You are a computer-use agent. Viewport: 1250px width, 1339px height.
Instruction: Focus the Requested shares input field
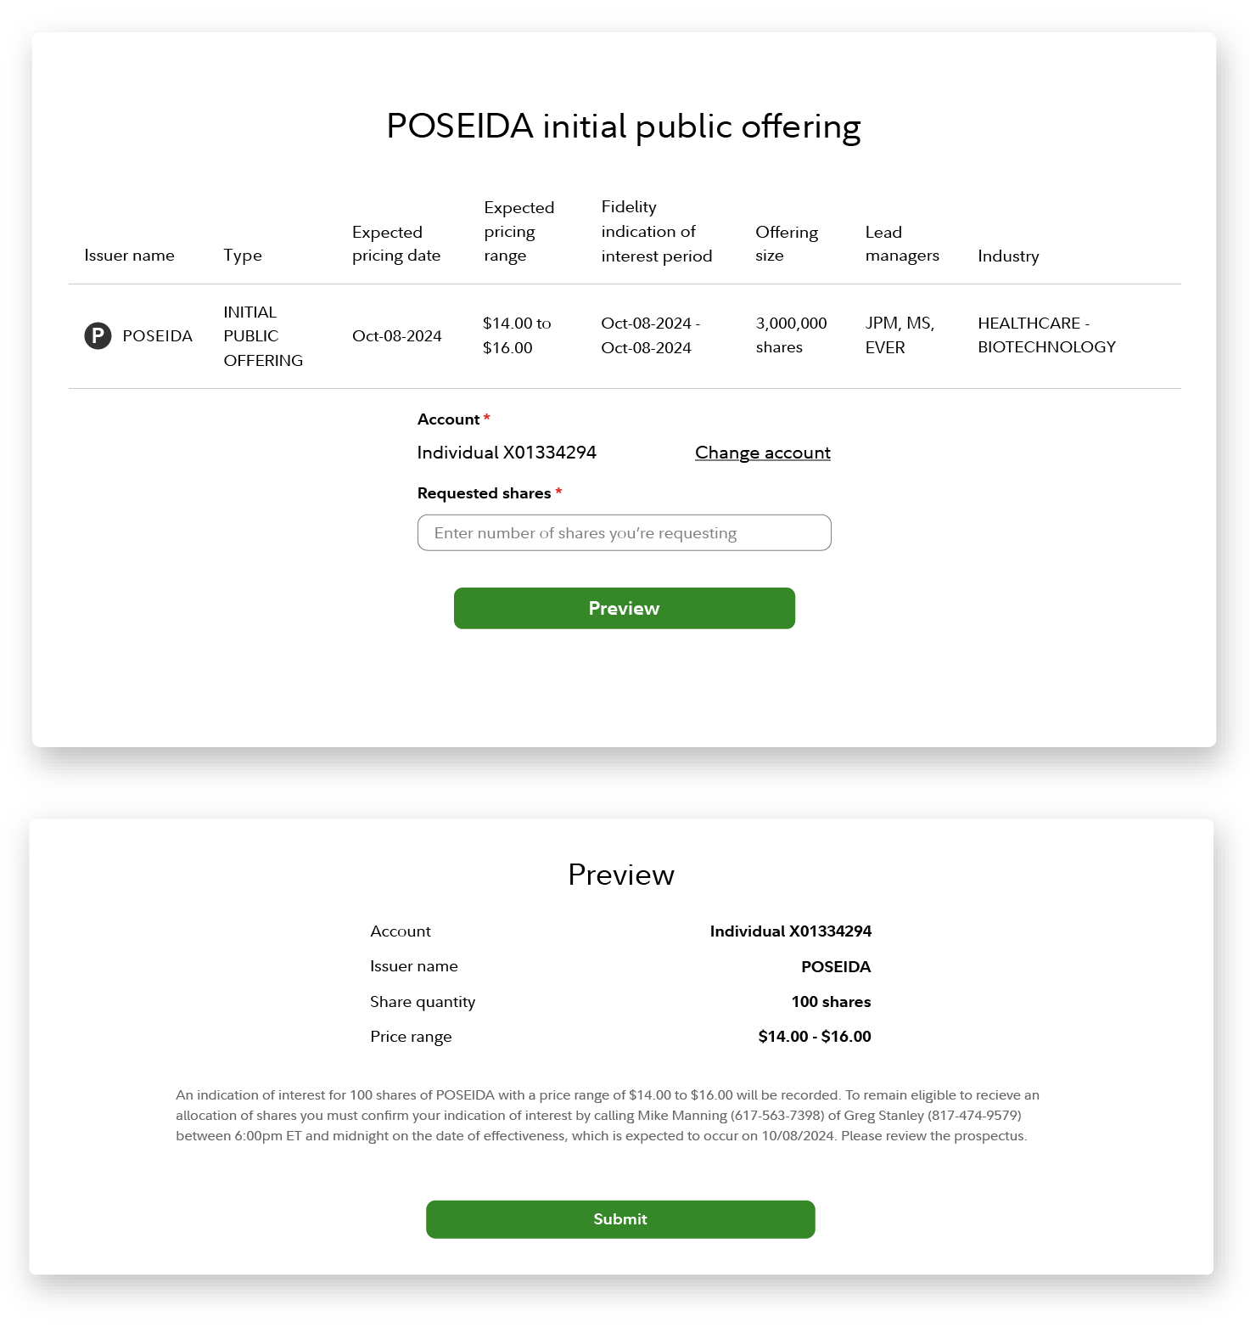point(624,532)
